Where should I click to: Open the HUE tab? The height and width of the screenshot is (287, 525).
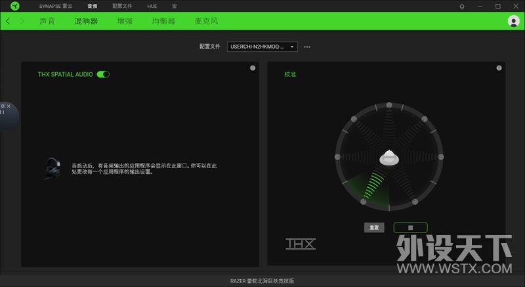(152, 6)
